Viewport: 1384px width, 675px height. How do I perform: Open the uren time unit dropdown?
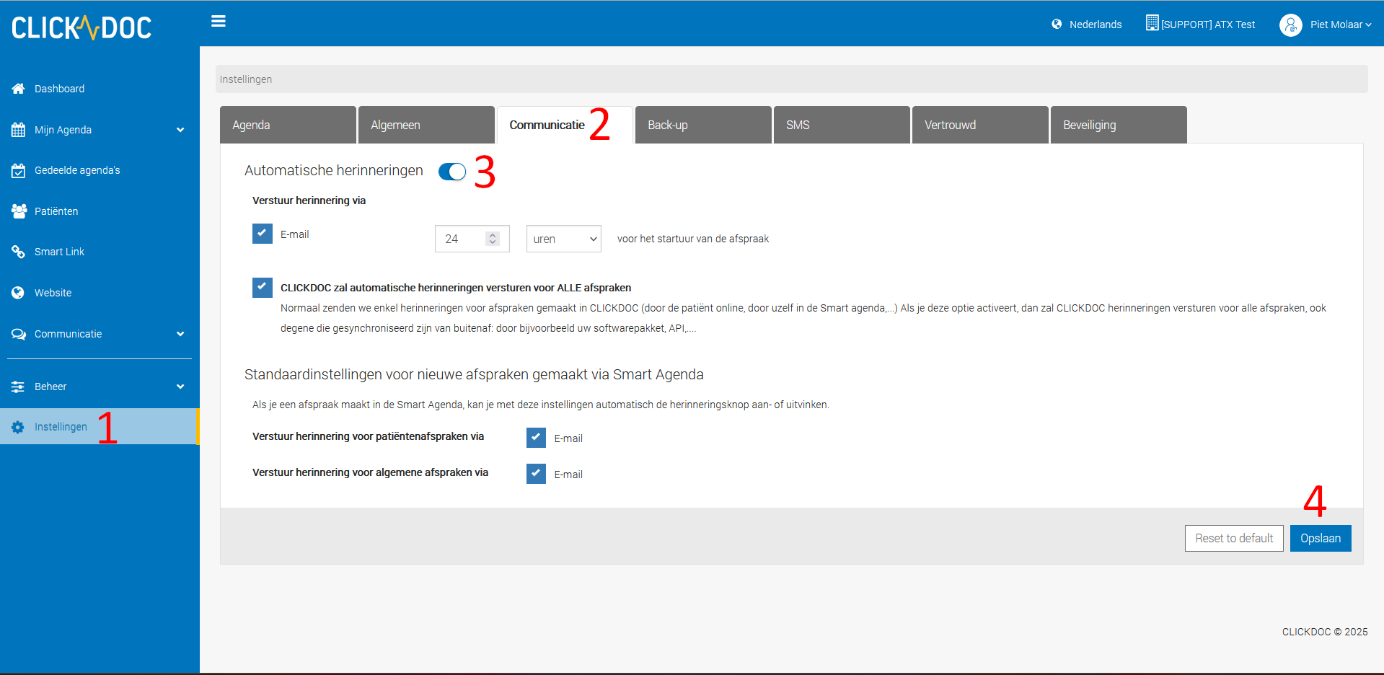pos(564,239)
